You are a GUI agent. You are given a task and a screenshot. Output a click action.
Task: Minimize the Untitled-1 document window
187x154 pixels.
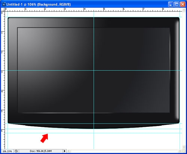point(171,4)
